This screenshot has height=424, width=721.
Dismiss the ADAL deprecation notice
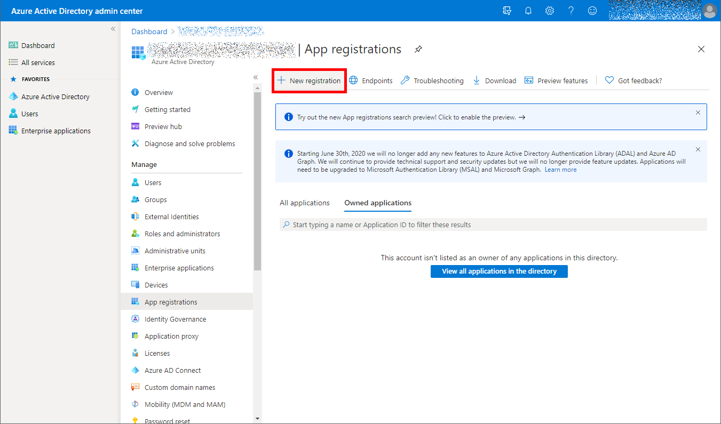pyautogui.click(x=698, y=149)
